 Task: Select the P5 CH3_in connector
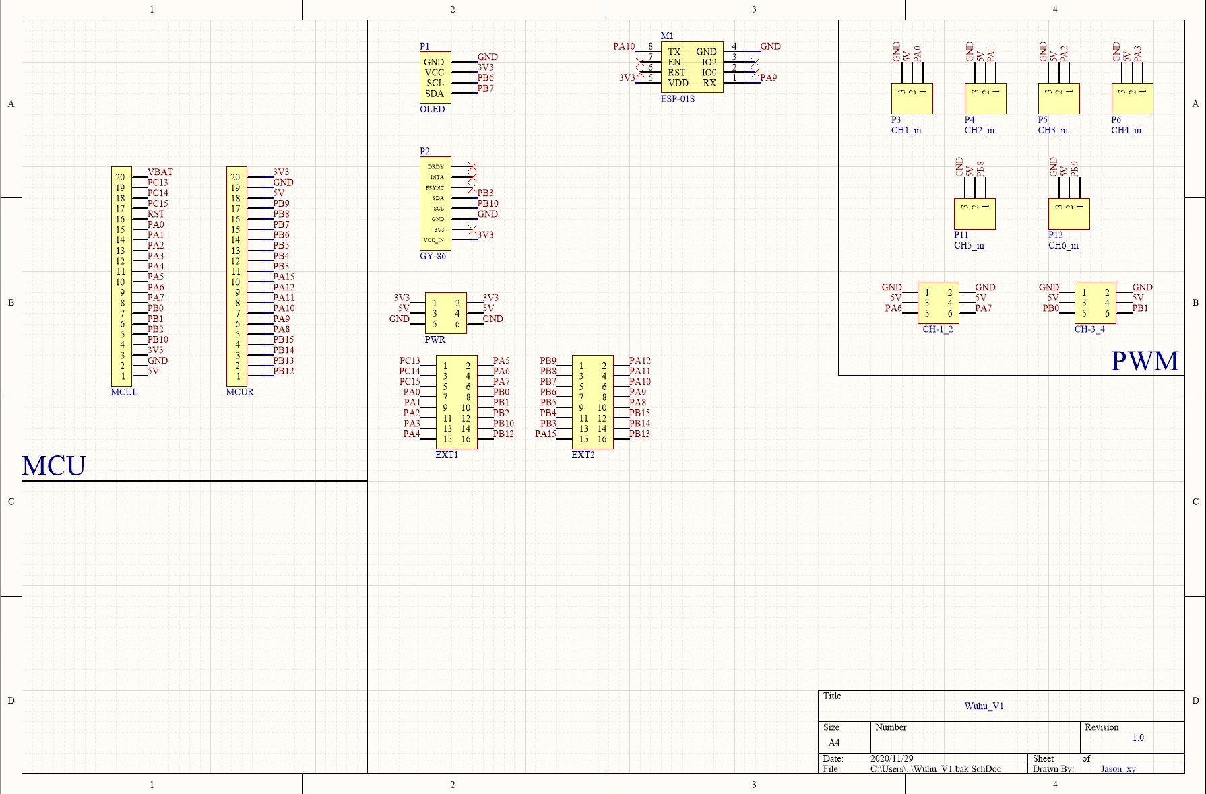pyautogui.click(x=1059, y=98)
